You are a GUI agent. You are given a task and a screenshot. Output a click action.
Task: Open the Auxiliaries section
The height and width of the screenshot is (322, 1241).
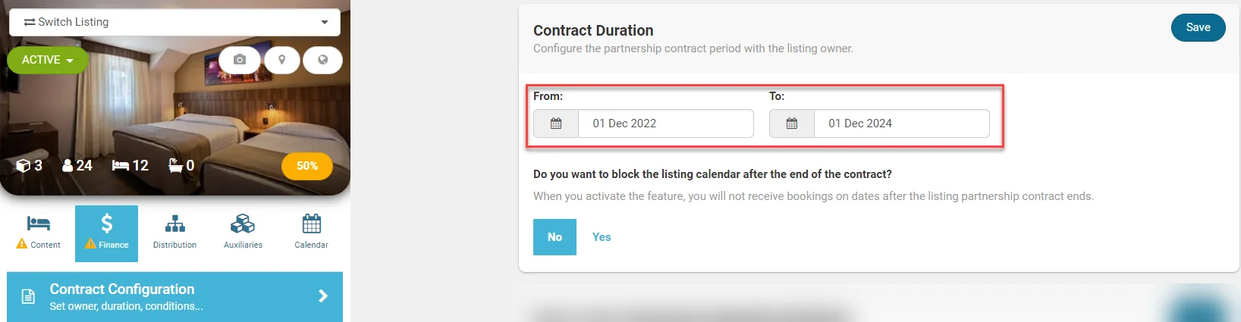[x=243, y=233]
